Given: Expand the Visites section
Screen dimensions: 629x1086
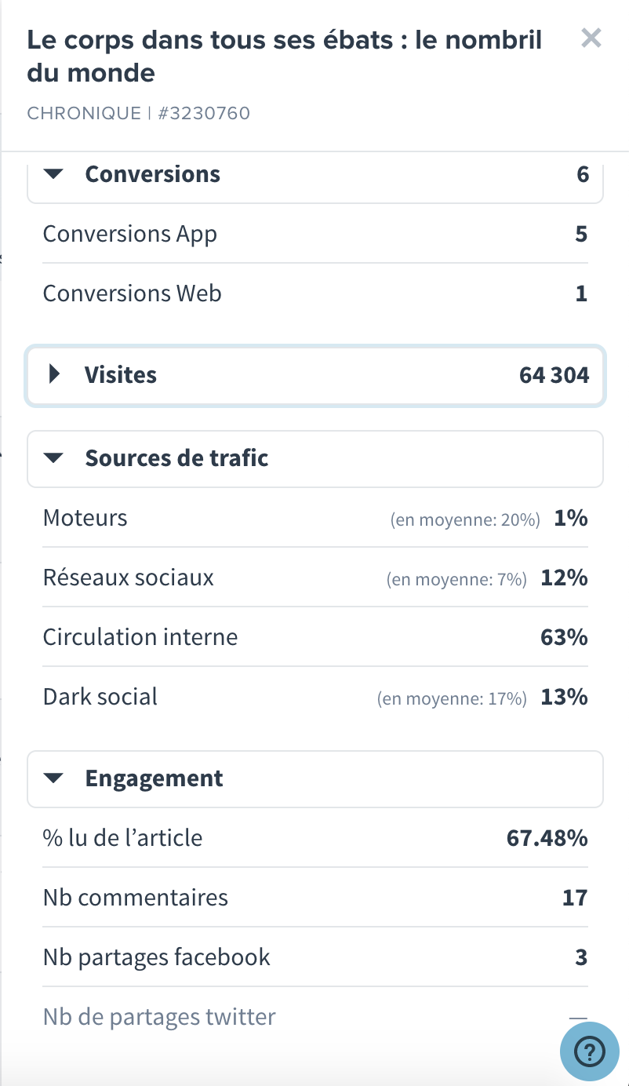Looking at the screenshot, I should pos(315,375).
